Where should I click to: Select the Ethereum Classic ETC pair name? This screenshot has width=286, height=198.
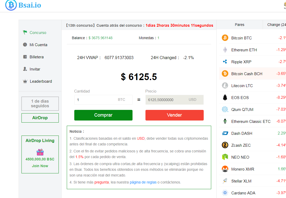251,122
